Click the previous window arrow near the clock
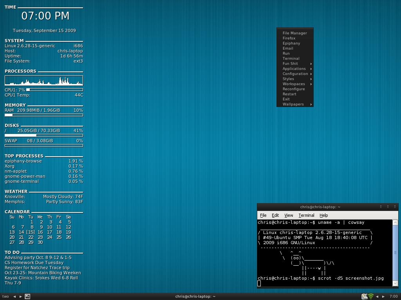The width and height of the screenshot is (401, 300). (377, 296)
